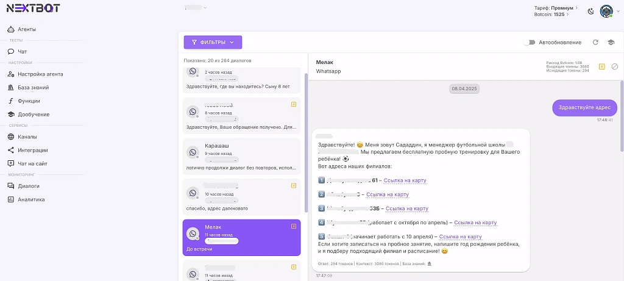
Task: Click the refresh dialogs icon
Action: (595, 42)
